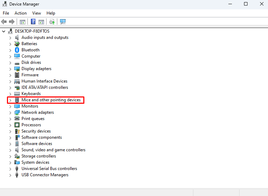The height and width of the screenshot is (196, 268).
Task: Collapse the DESKTOP-F8DFTOS root node chevron
Action: tap(4, 32)
